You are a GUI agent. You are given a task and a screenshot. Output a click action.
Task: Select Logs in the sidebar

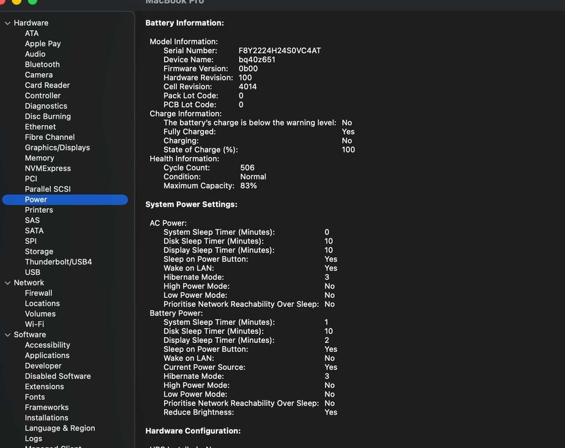(33, 439)
